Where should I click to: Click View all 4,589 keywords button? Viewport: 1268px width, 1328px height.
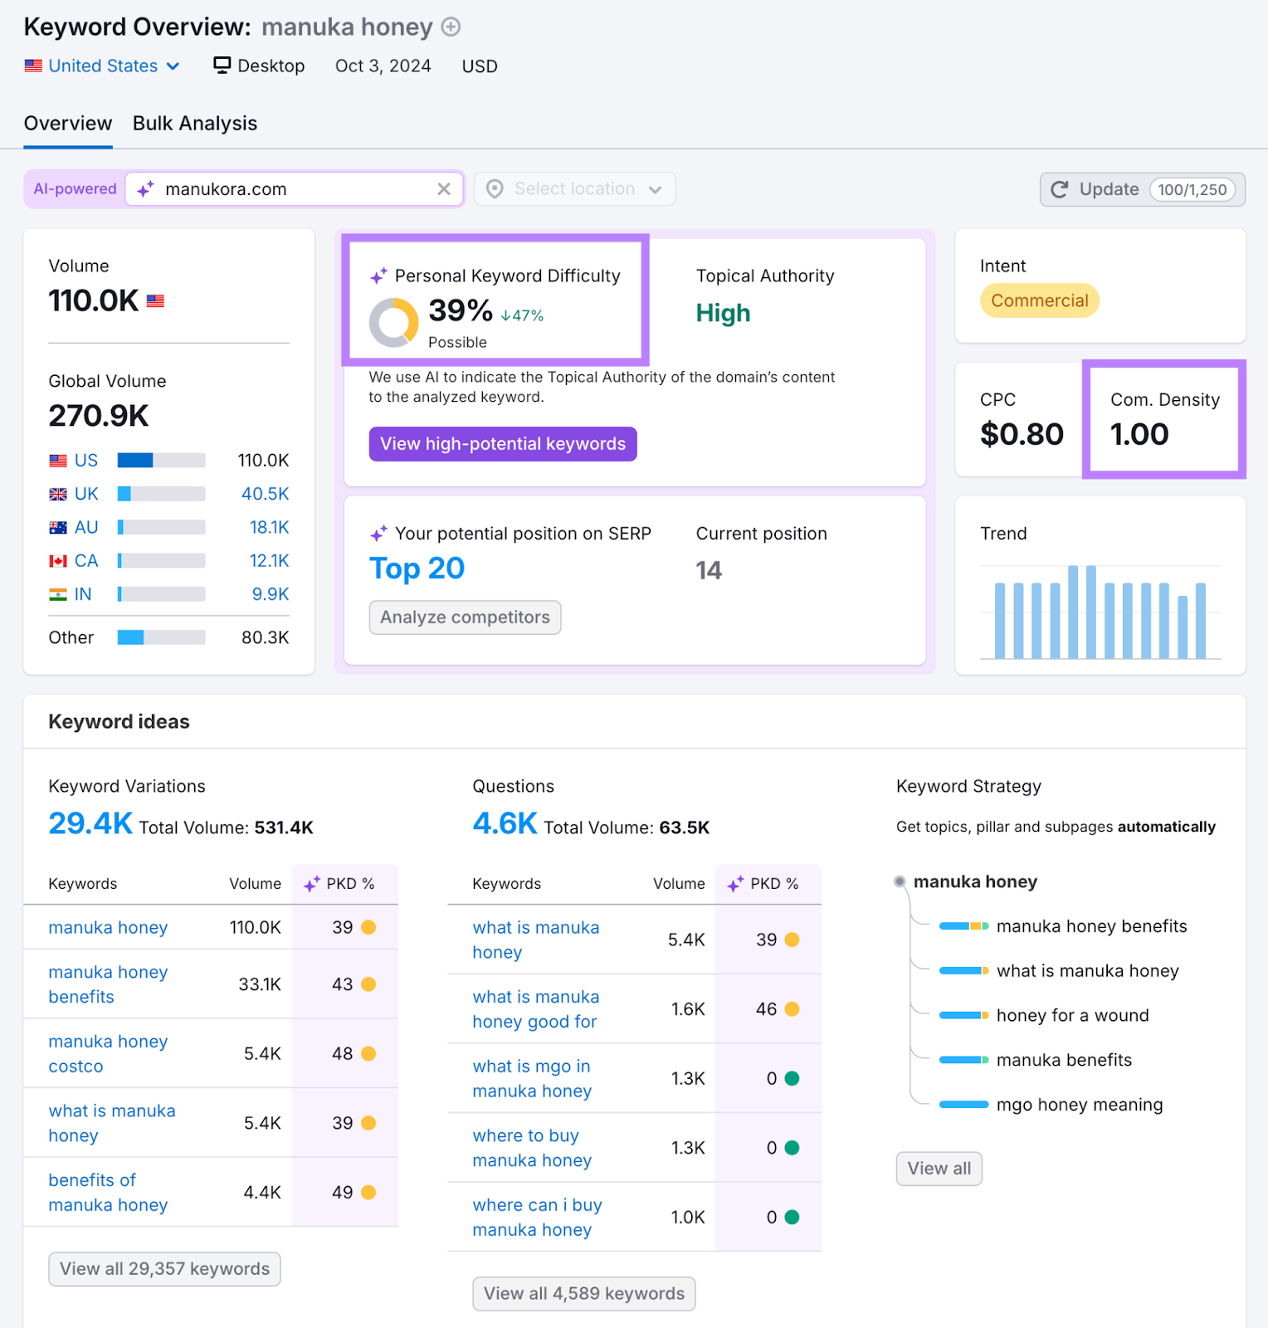click(584, 1294)
